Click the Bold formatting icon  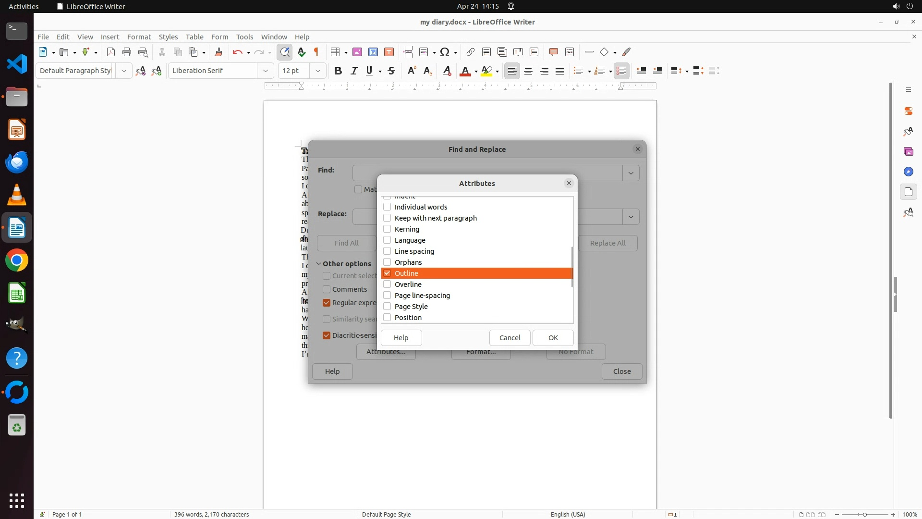tap(338, 71)
